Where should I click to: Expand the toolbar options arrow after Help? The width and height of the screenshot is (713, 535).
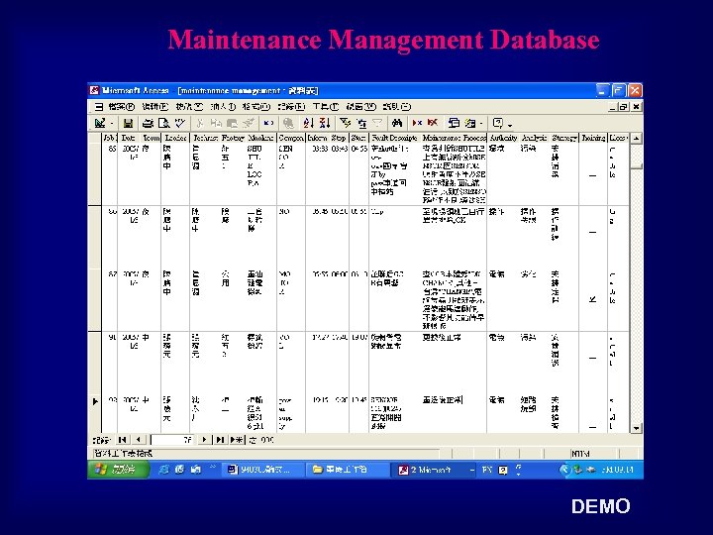pos(511,125)
